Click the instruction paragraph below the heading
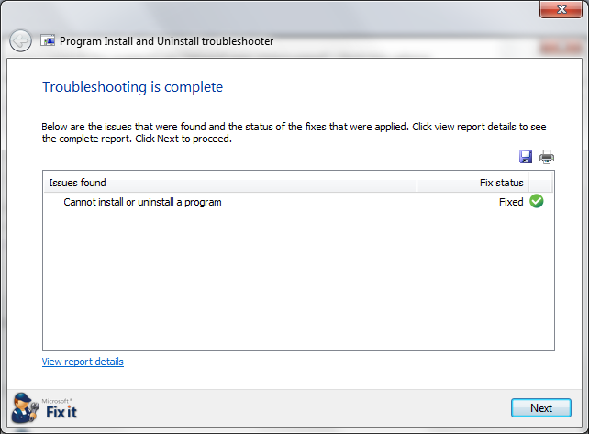This screenshot has height=434, width=589. [294, 133]
